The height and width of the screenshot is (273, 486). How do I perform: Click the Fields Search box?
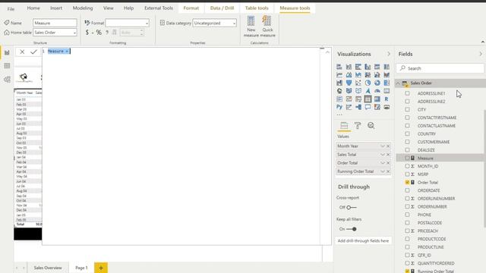(x=440, y=68)
